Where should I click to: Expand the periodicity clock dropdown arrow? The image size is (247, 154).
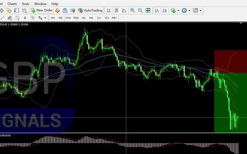coord(189,10)
